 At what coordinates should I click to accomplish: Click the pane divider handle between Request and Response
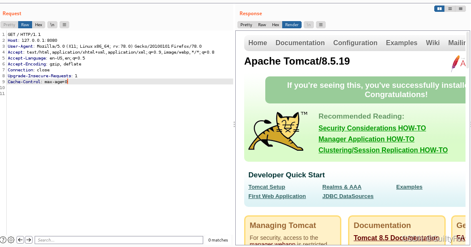tap(234, 124)
